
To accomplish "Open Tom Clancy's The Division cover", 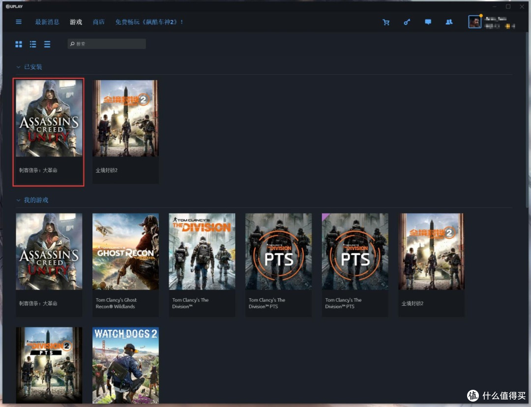I will [x=202, y=251].
